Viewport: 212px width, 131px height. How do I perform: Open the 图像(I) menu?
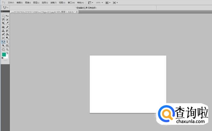28,2
